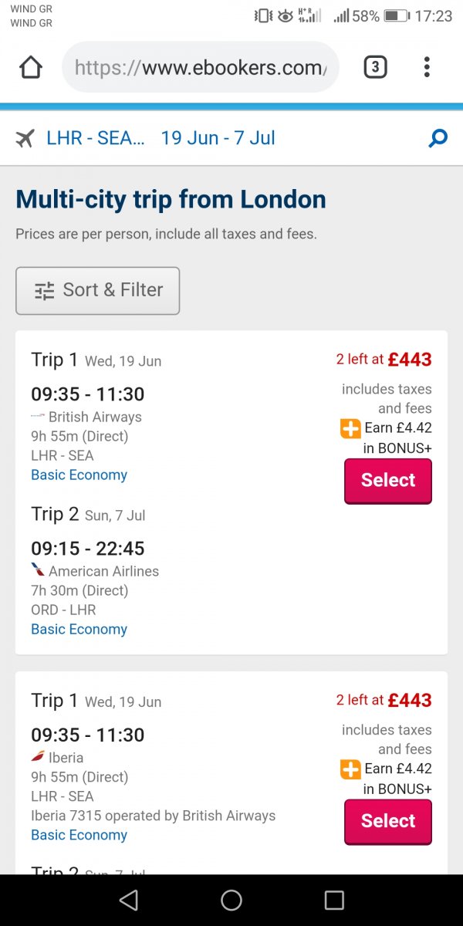Open Basic Economy details for LHR - SEA British Airways
Viewport: 463px width, 926px height.
tap(79, 475)
